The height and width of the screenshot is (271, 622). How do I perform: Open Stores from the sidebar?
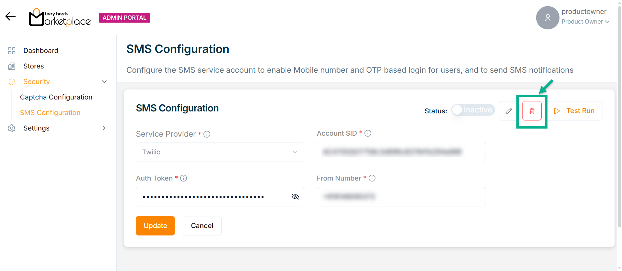pos(33,66)
